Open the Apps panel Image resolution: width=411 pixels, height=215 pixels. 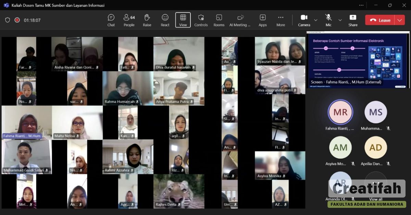(x=263, y=20)
